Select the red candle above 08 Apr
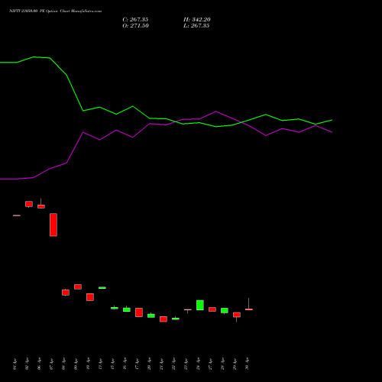 point(66,293)
